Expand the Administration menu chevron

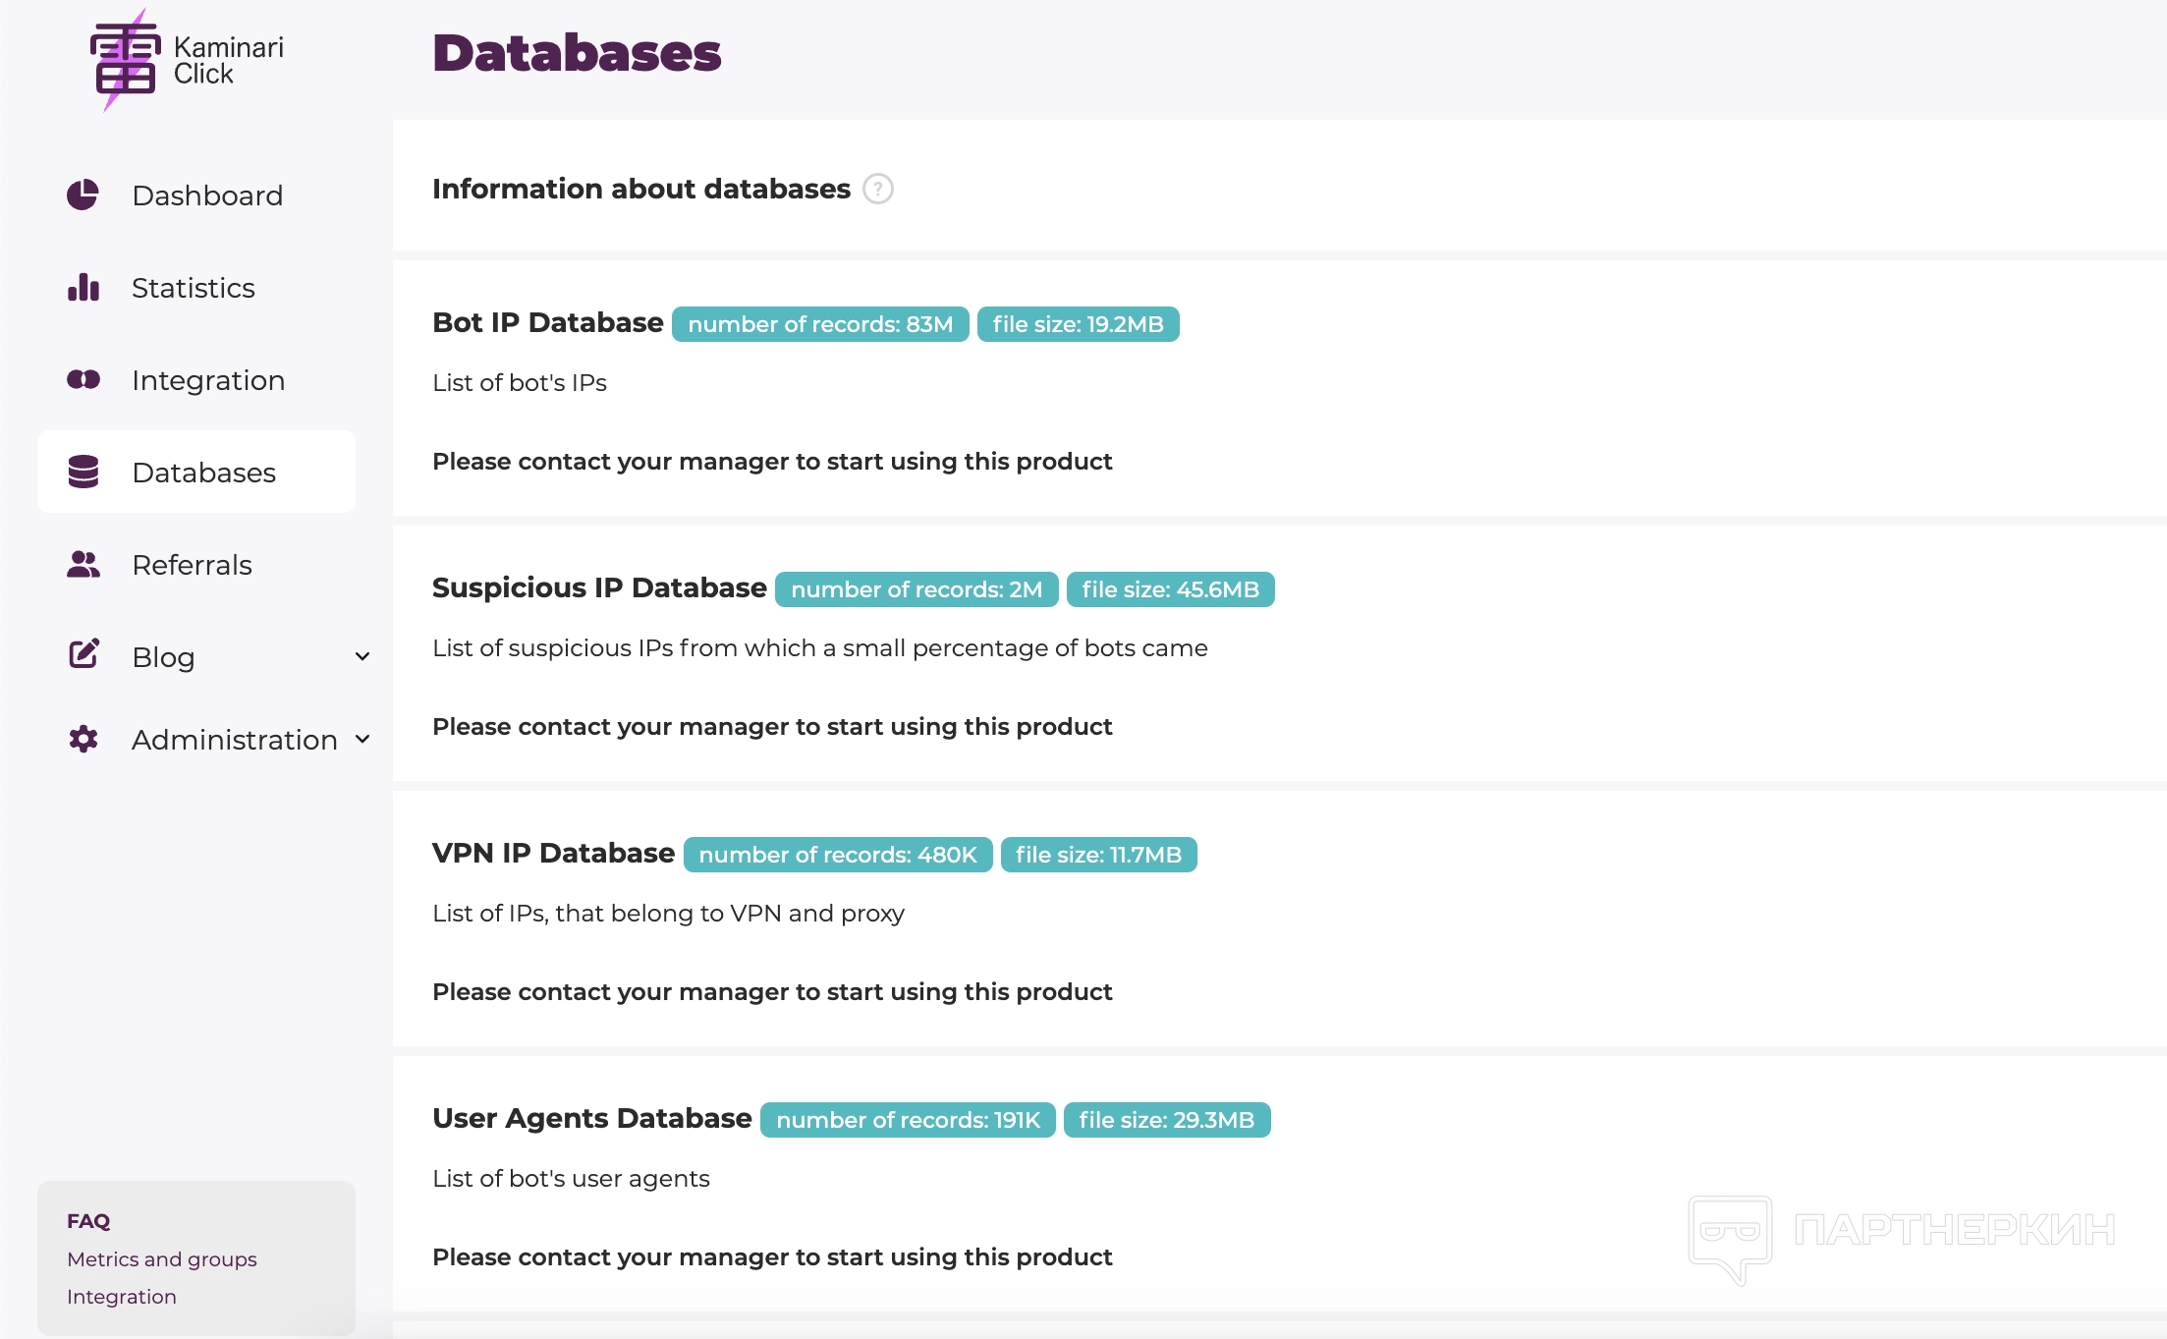362,740
